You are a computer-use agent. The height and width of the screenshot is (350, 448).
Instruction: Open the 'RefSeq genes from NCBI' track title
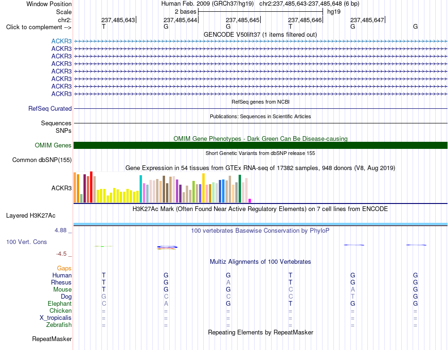260,102
